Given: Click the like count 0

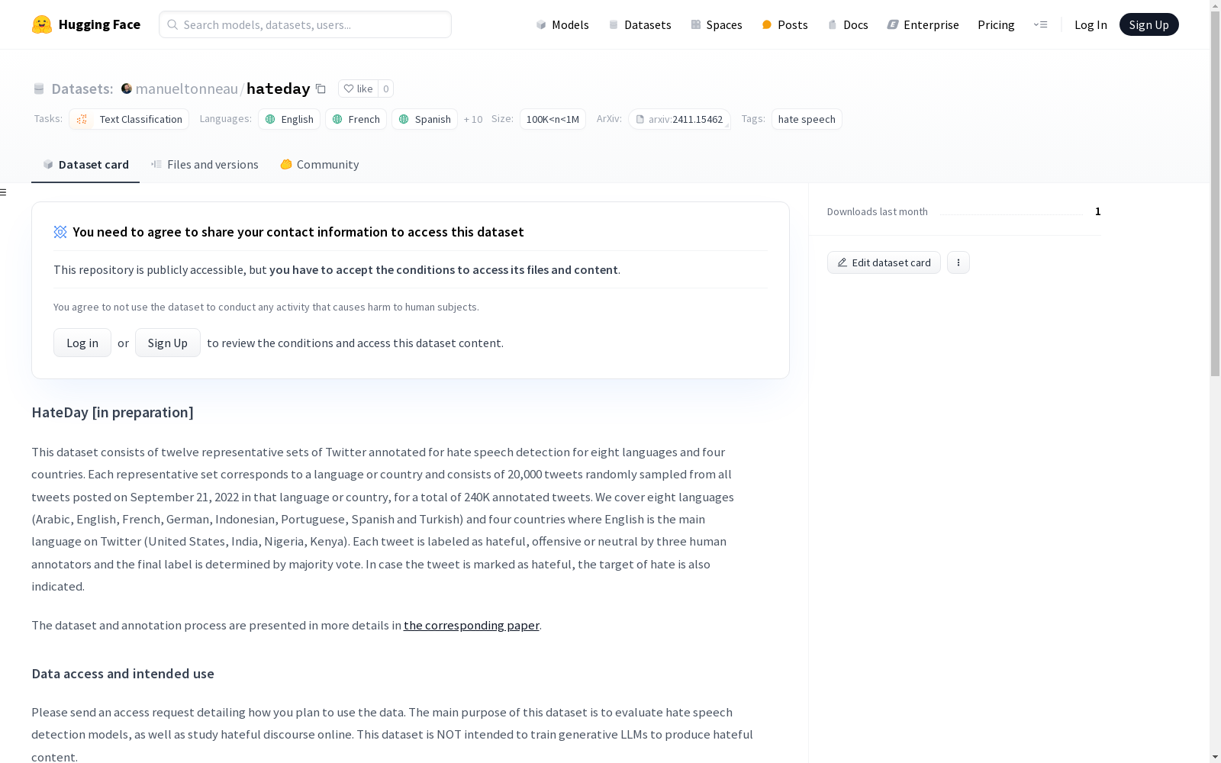Looking at the screenshot, I should (x=386, y=89).
